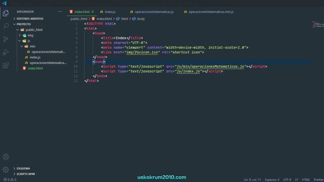The image size is (324, 182).
Task: Click public_html in breadcrumb
Action: point(79,19)
